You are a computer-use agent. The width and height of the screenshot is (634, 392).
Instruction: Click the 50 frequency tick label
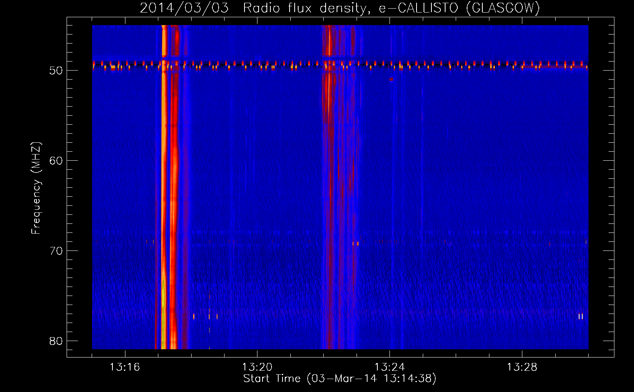[x=56, y=71]
